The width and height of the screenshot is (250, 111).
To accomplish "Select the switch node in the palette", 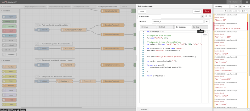I will tap(10, 72).
